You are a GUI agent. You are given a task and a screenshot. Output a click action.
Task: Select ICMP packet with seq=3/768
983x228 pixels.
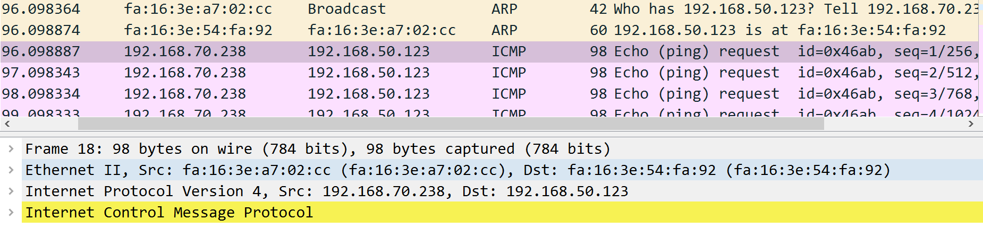coord(489,94)
